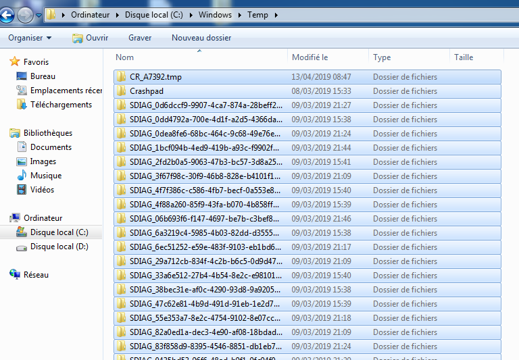
Task: Sort by the Nom column header
Action: [x=125, y=57]
